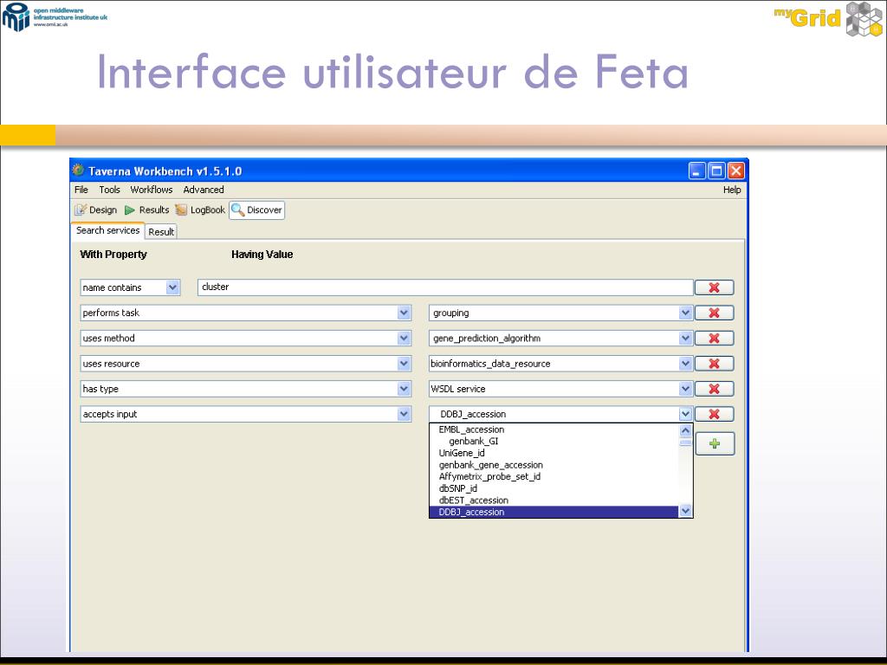Add a new search criterion with green plus
The width and height of the screenshot is (887, 665).
(715, 444)
